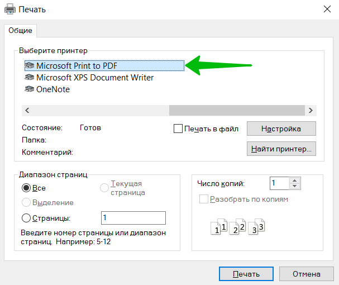
Task: Open the 'Настройка' printer preferences
Action: click(281, 129)
